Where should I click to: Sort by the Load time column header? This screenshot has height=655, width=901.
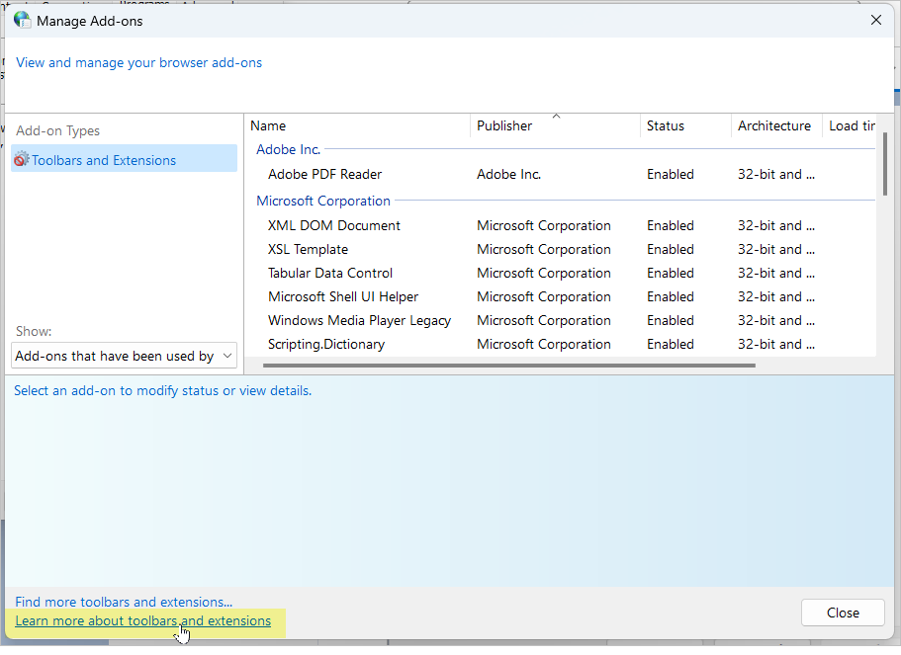pyautogui.click(x=851, y=125)
